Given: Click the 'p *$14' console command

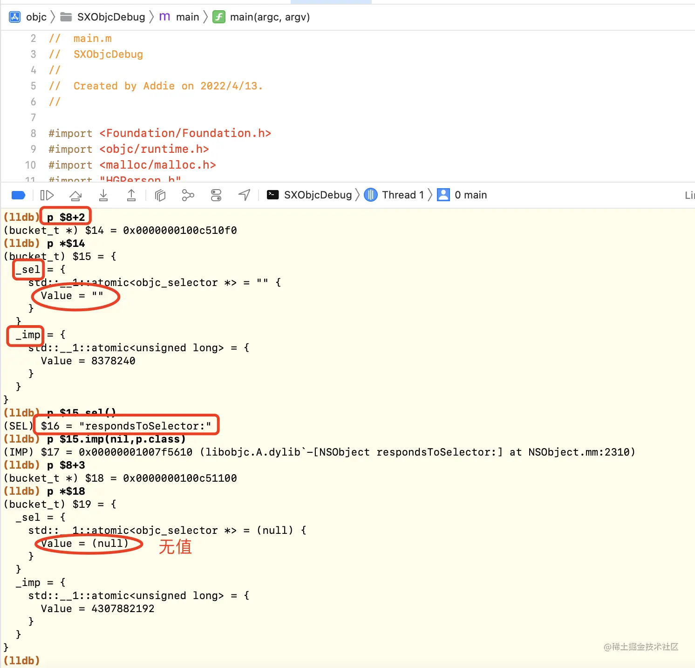Looking at the screenshot, I should (66, 244).
